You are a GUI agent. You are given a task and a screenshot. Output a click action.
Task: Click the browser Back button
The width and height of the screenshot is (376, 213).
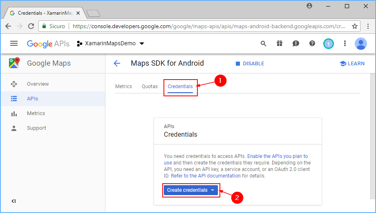(8, 26)
